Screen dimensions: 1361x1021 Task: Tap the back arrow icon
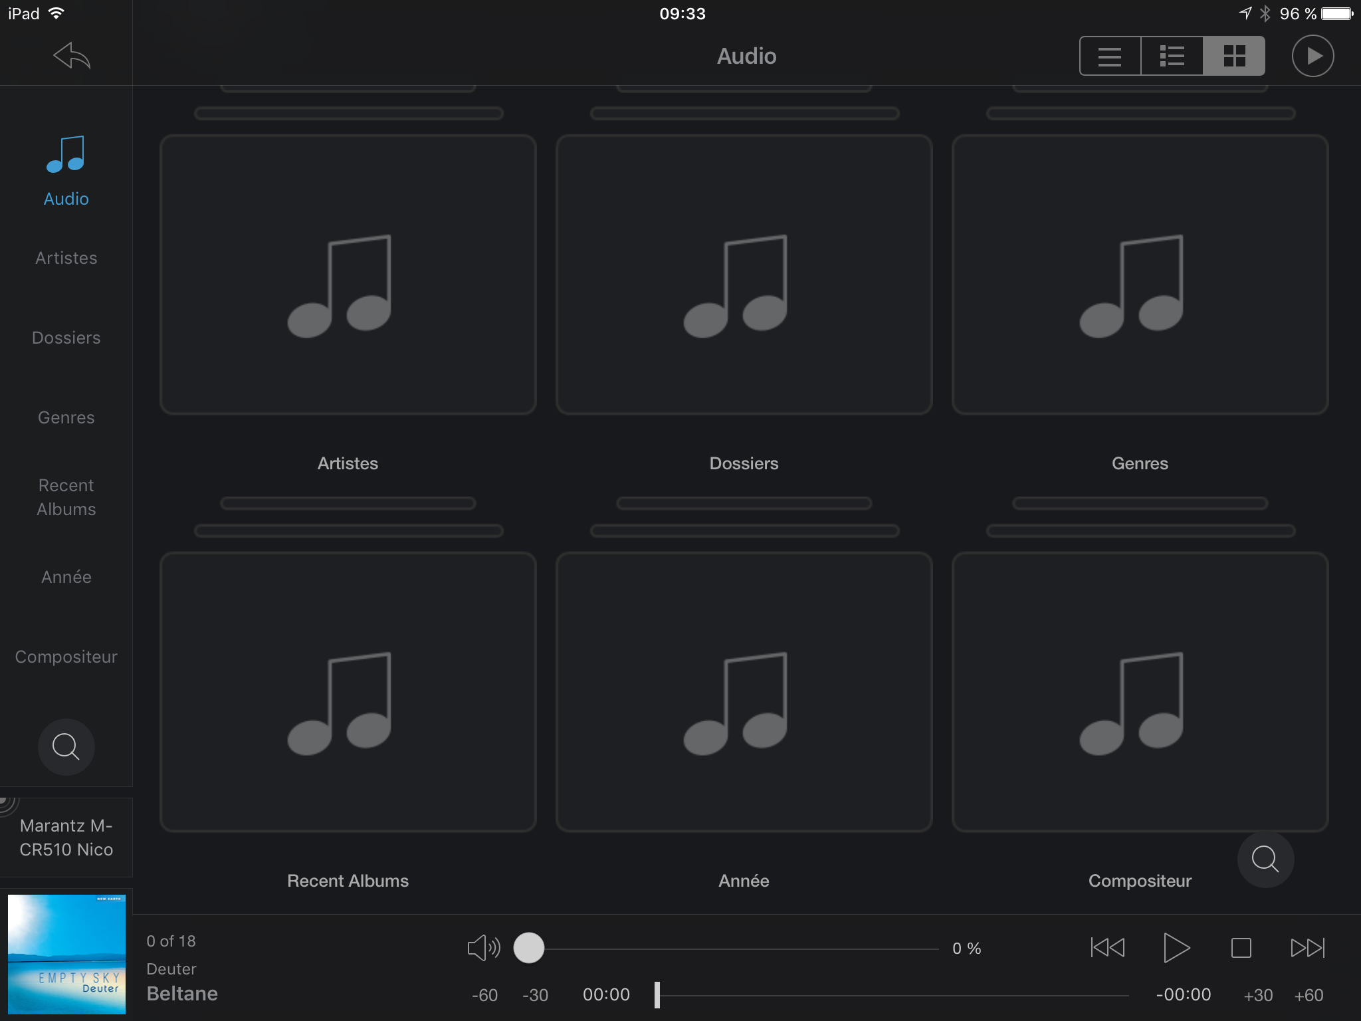(x=72, y=56)
